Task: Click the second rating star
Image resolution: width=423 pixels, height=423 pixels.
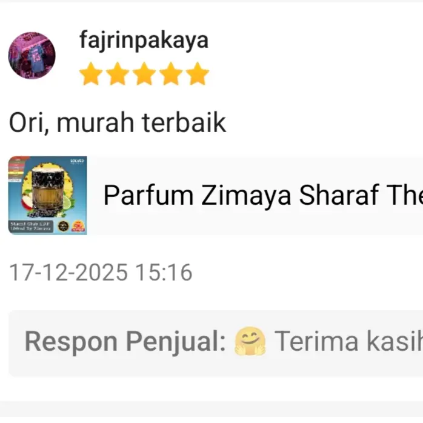Action: point(118,73)
